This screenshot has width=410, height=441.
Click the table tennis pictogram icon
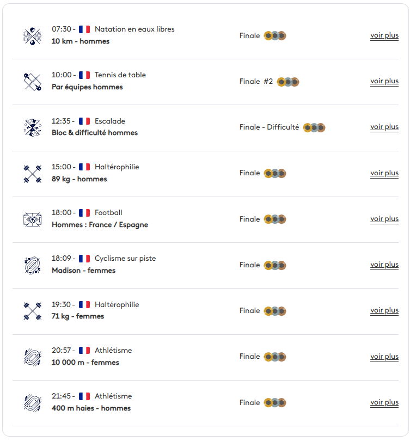point(33,82)
